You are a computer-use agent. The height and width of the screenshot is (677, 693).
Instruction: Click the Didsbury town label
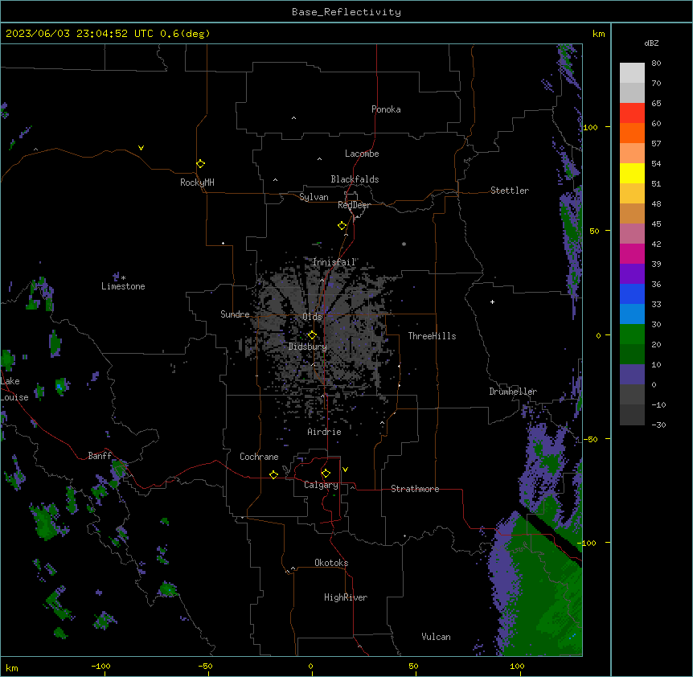click(x=308, y=347)
